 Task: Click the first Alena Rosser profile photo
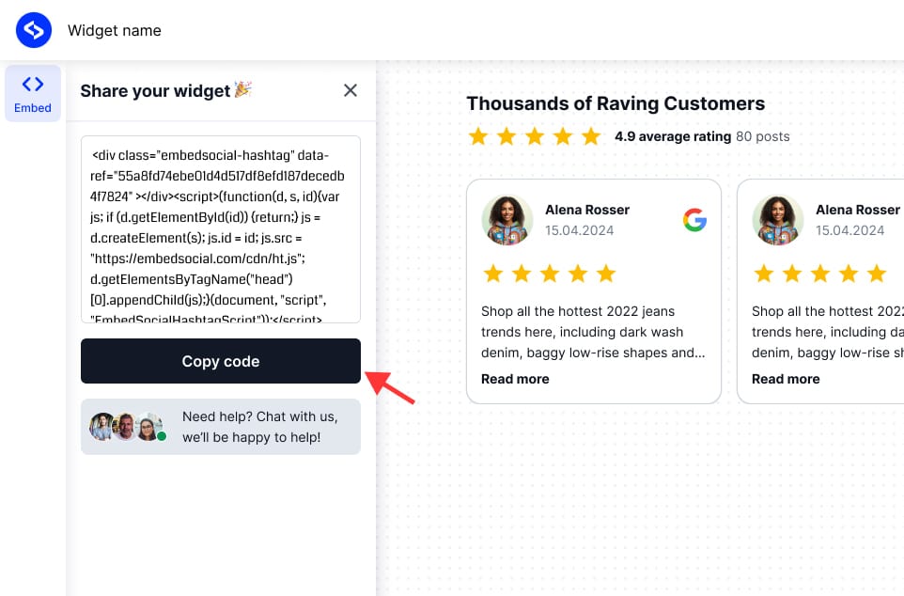point(507,220)
